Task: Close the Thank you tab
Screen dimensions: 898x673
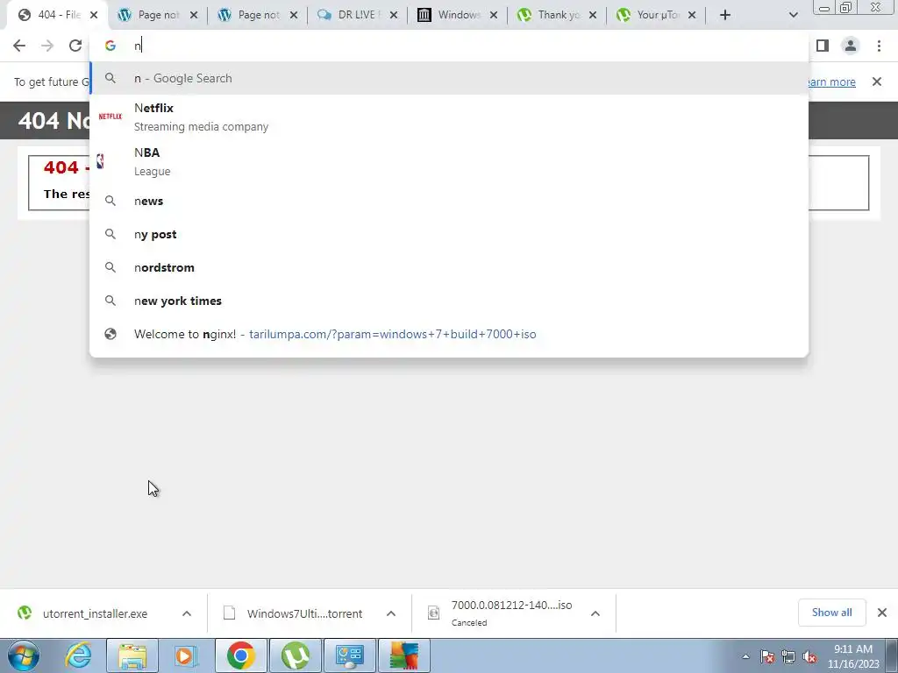Action: [x=593, y=15]
